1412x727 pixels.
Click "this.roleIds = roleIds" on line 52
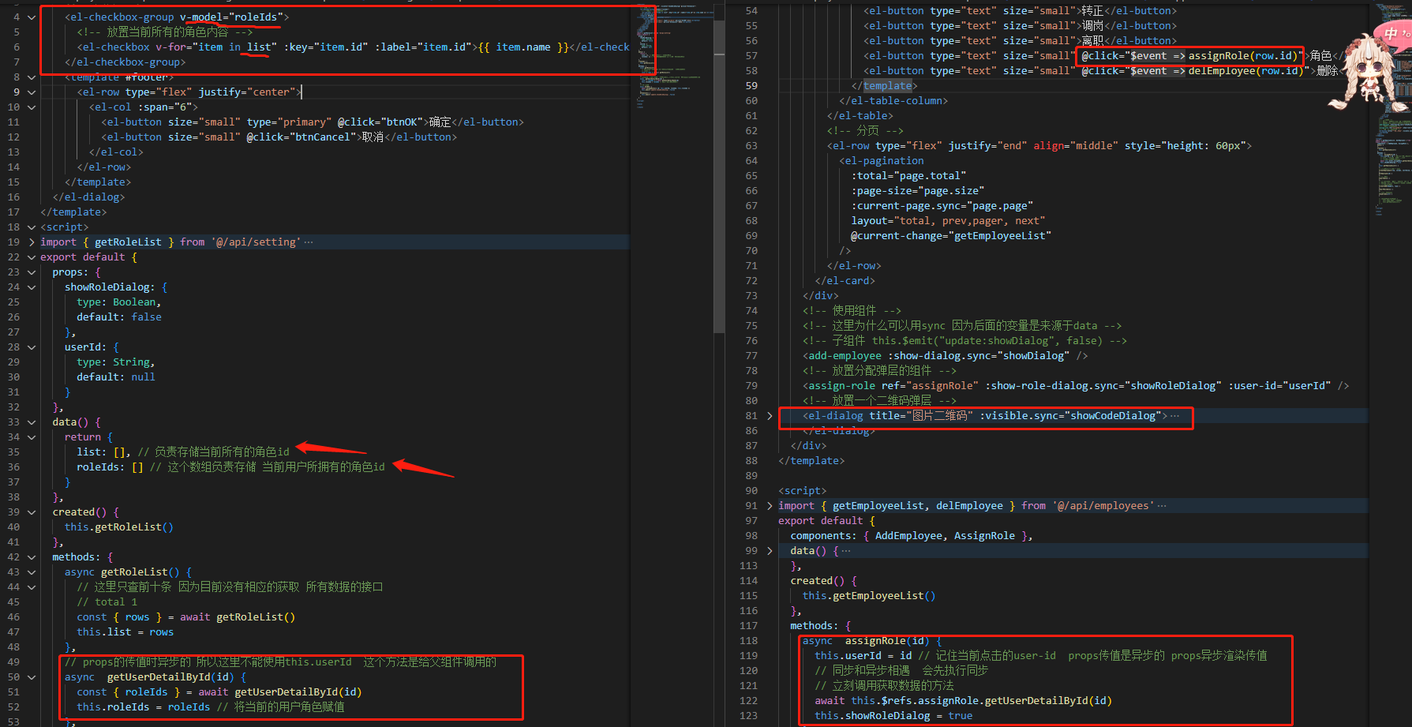tap(144, 707)
